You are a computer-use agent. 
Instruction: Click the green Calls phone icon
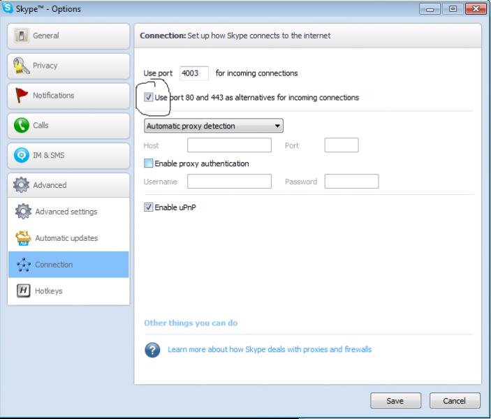(x=21, y=126)
